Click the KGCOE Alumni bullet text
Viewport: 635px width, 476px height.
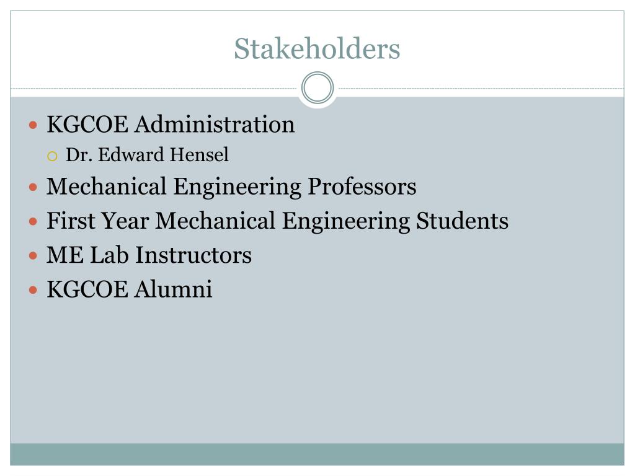[x=129, y=289]
